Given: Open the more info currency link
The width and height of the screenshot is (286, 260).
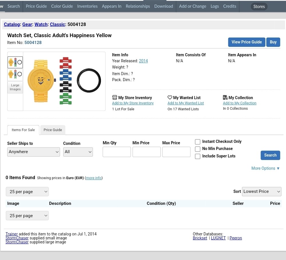Looking at the screenshot, I should click(x=94, y=178).
